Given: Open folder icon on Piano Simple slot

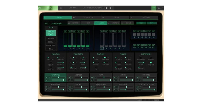Looking at the screenshot, I should tap(47, 77).
